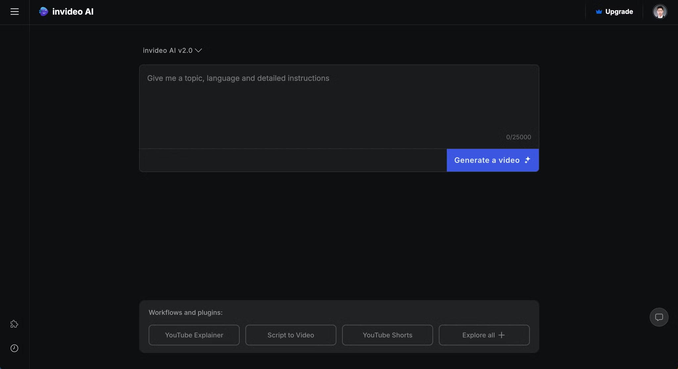Focus the topic and instructions text box
Viewport: 678px width, 369px height.
coord(339,106)
